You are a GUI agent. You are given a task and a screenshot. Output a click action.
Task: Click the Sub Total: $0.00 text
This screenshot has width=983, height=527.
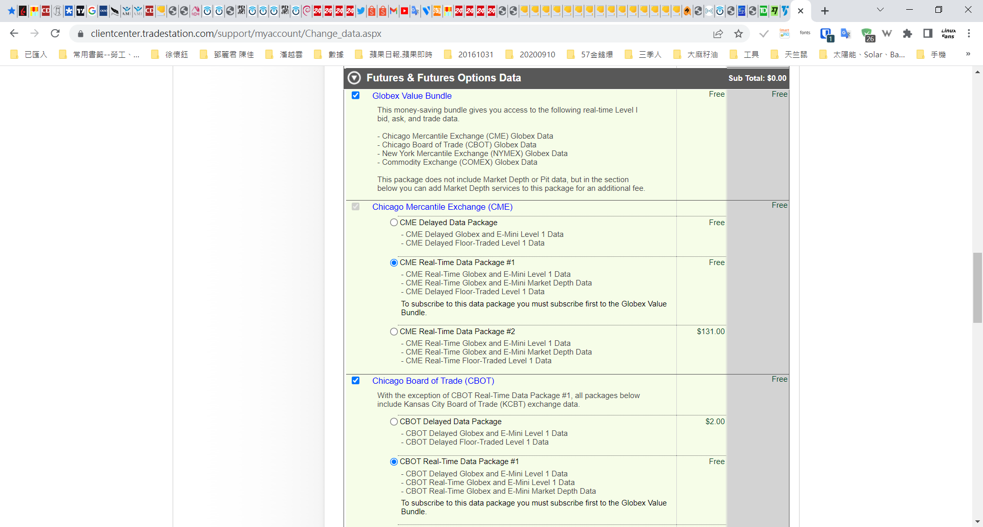pos(757,78)
